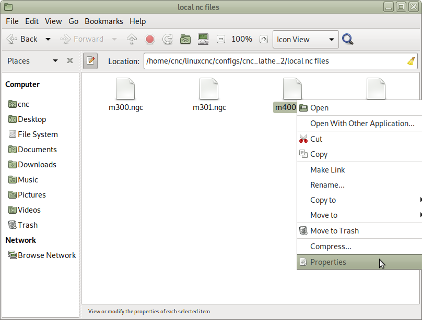
Task: Reload the current folder
Action: pyautogui.click(x=168, y=39)
